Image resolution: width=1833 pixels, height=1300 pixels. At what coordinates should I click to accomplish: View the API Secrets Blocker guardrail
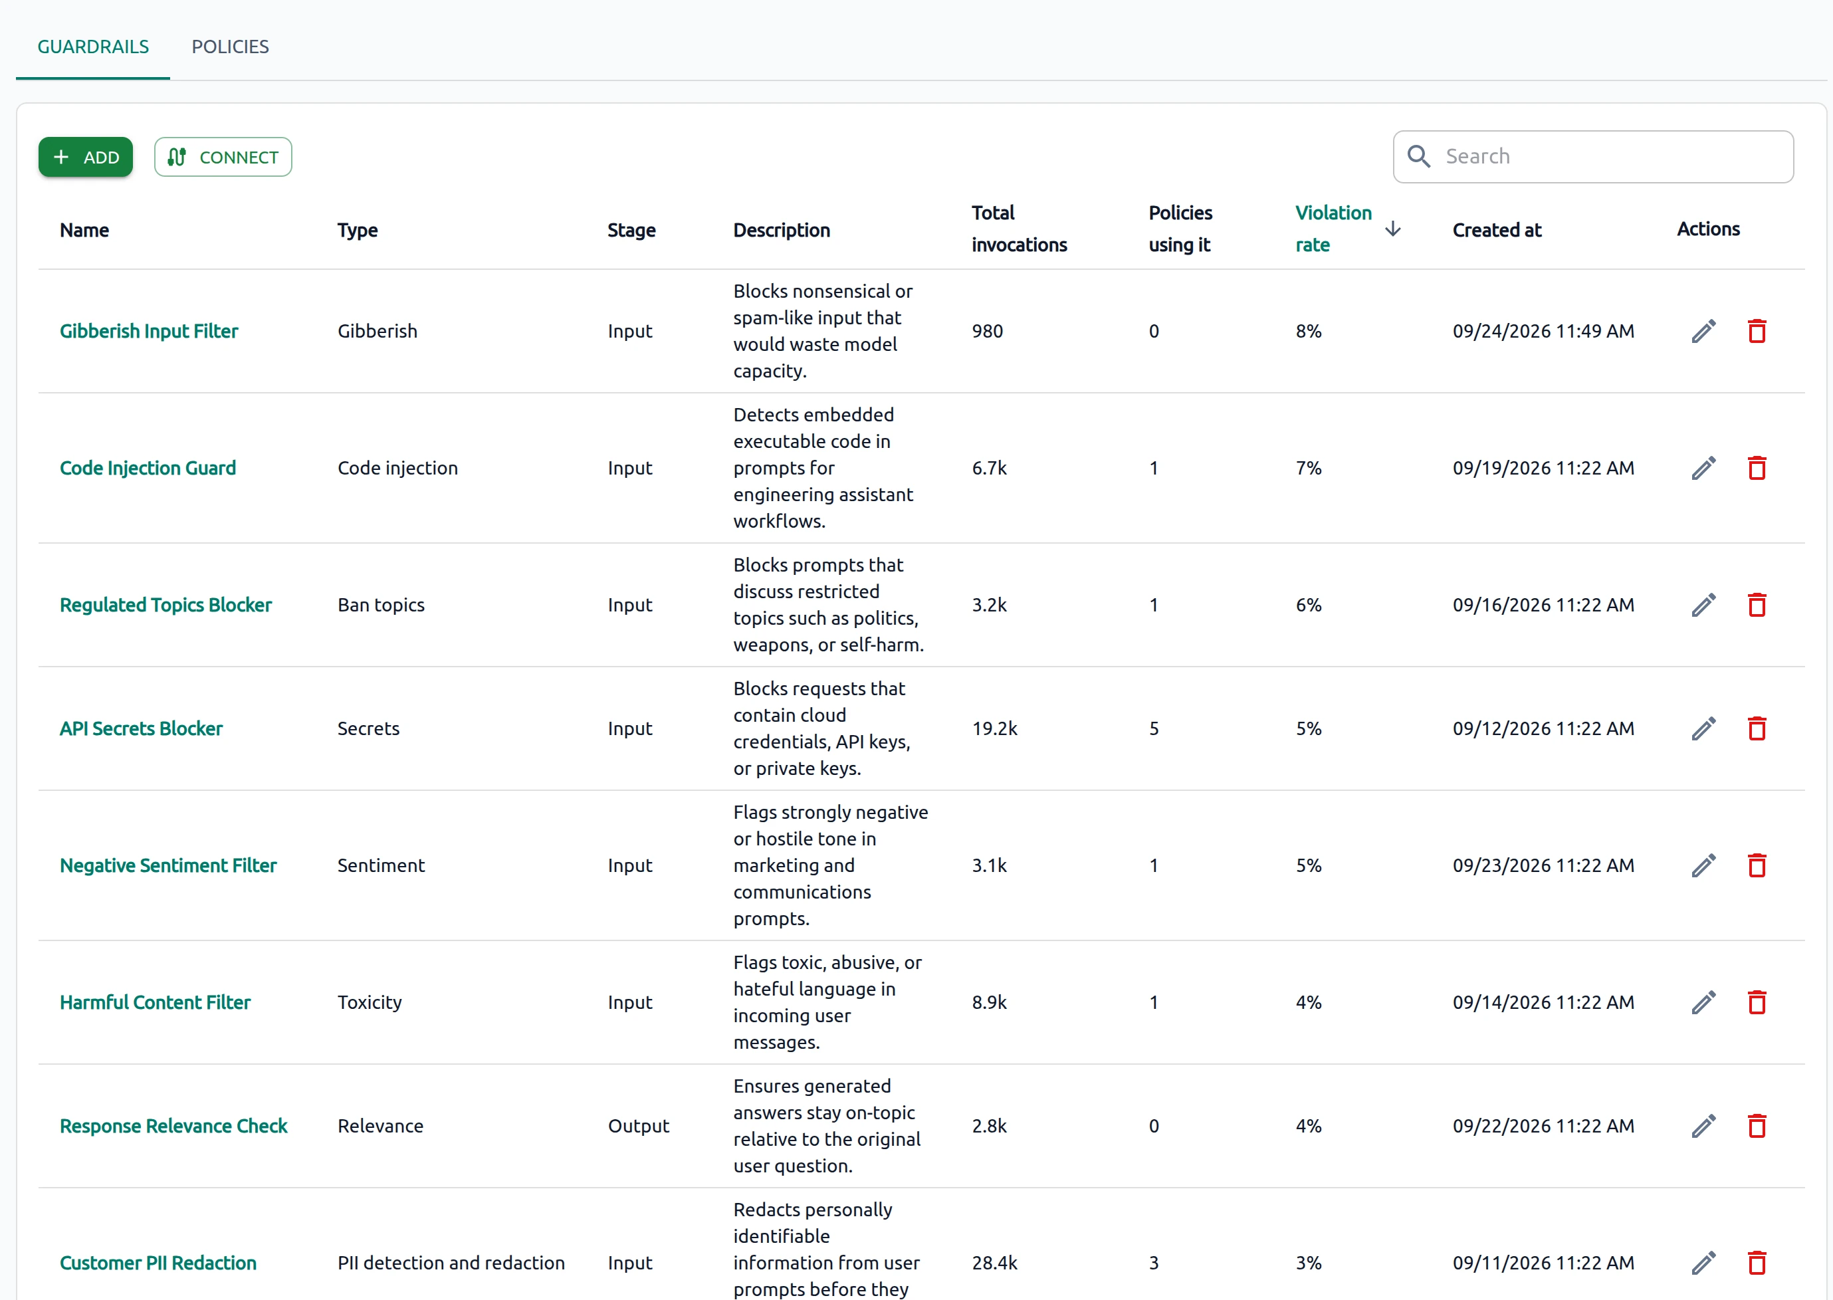141,728
